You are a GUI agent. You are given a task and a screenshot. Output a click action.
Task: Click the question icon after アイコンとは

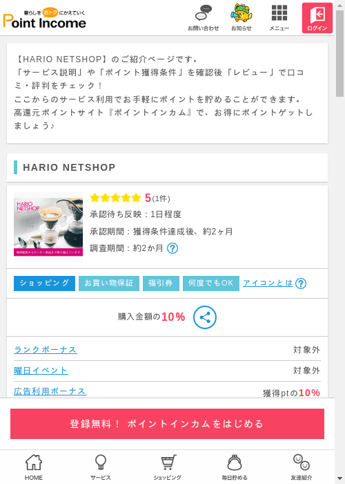301,283
